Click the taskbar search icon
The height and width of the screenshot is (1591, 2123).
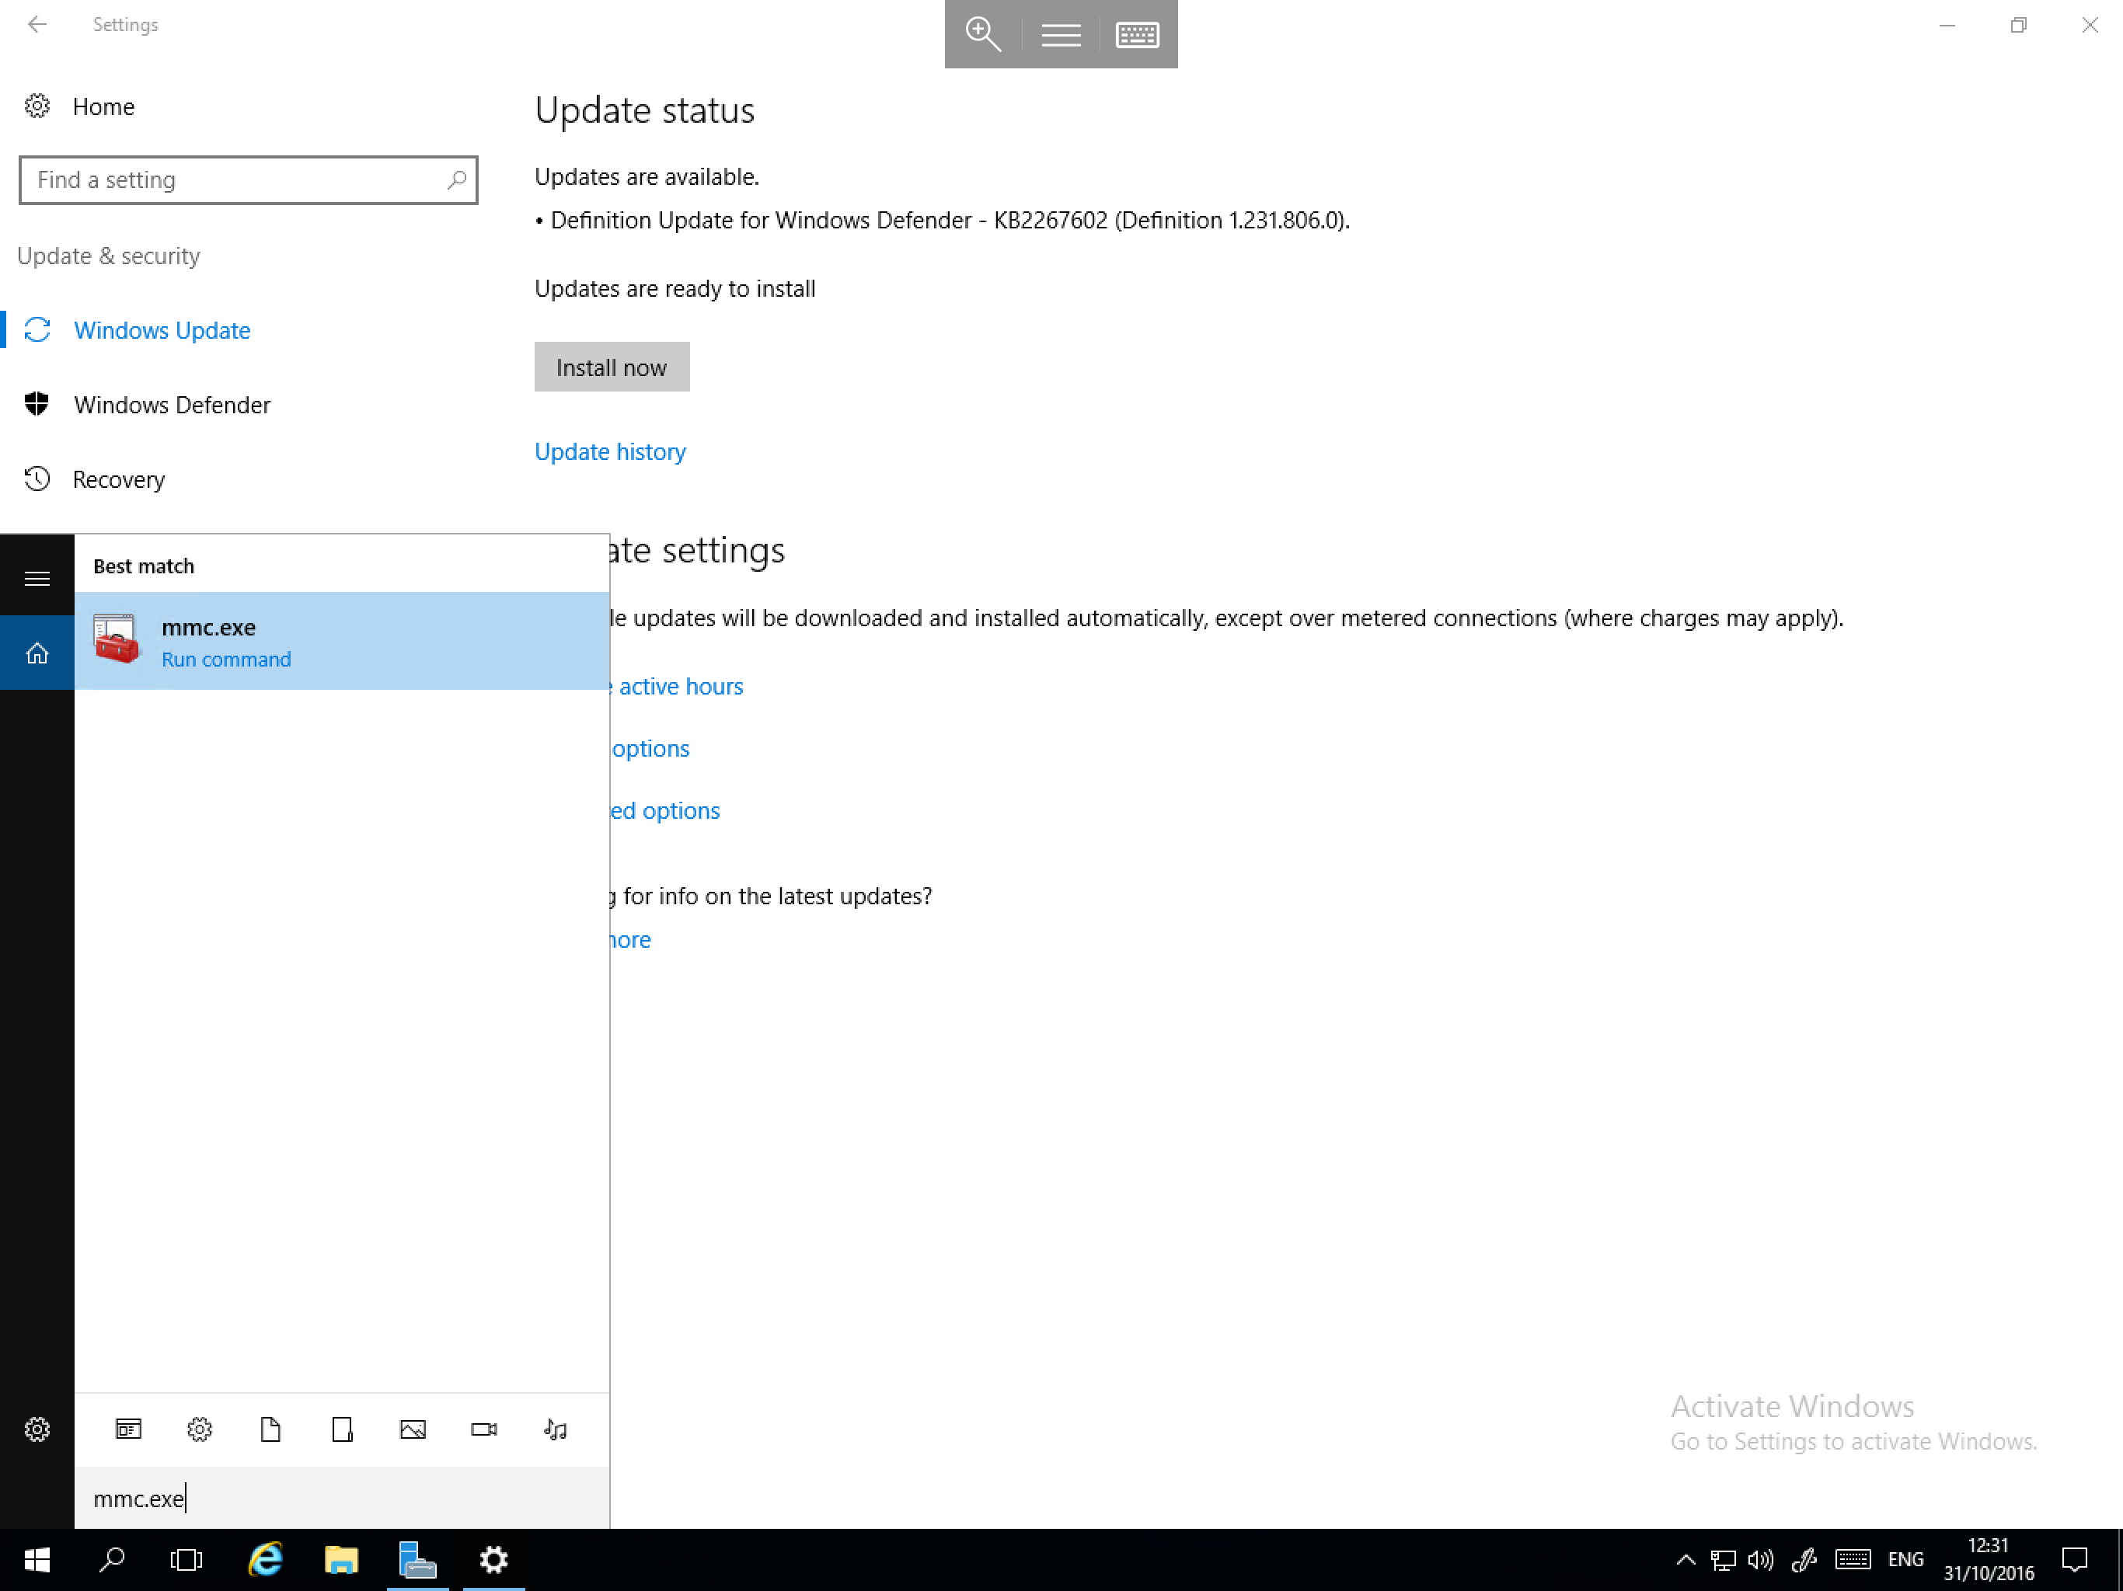pos(111,1560)
